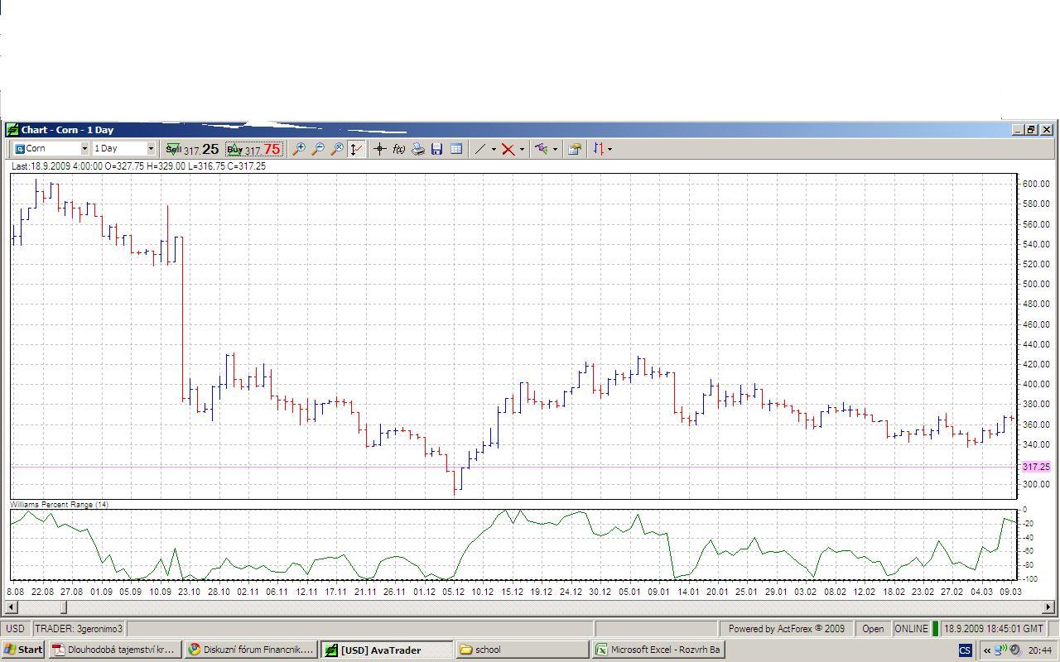Click the 20:44 taskbar clock
The height and width of the screenshot is (662, 1060).
pyautogui.click(x=1039, y=650)
